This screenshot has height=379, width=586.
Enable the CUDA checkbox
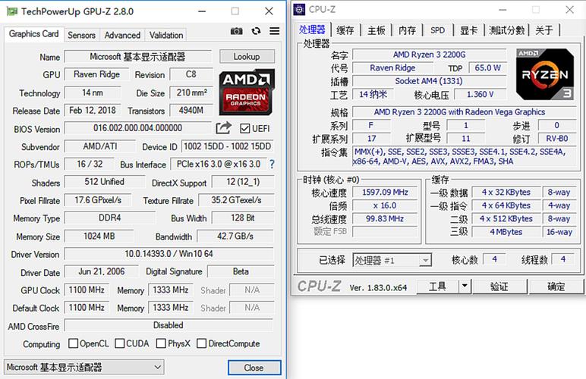(x=120, y=343)
